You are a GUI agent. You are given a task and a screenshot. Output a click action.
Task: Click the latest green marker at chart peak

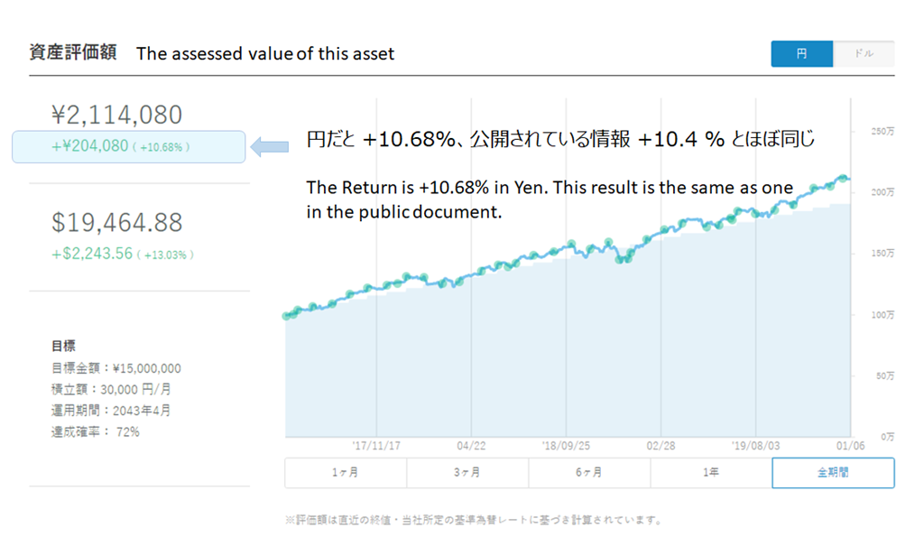click(843, 178)
